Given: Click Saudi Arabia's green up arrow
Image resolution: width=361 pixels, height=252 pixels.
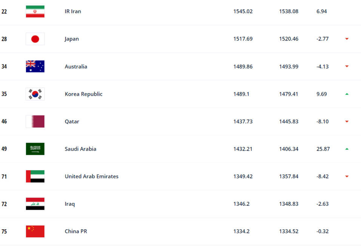Looking at the screenshot, I should coord(347,149).
